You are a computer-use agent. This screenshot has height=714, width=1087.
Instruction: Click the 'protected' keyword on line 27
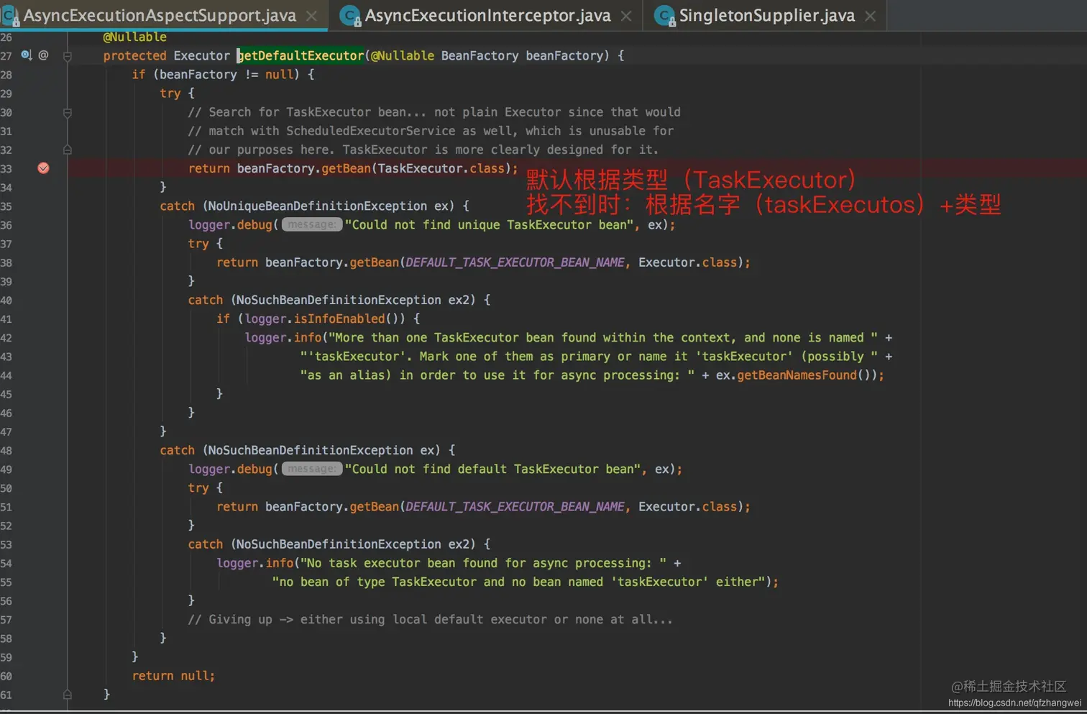click(134, 55)
